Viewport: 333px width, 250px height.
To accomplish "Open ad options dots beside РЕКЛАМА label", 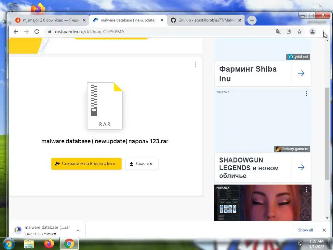I will (x=306, y=94).
